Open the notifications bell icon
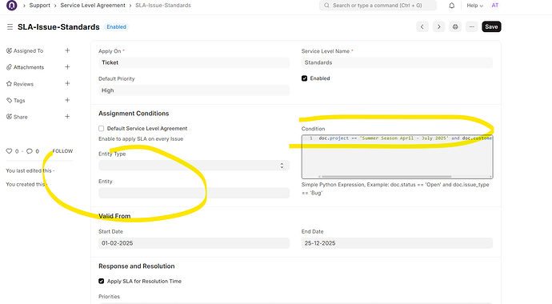Viewport: 552px width, 304px height. pyautogui.click(x=452, y=6)
